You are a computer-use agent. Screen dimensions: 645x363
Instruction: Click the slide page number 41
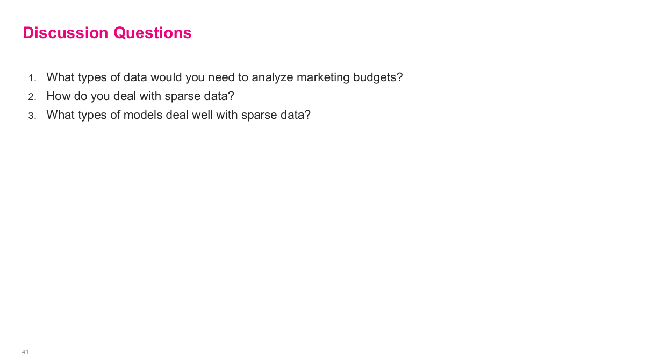[25, 352]
